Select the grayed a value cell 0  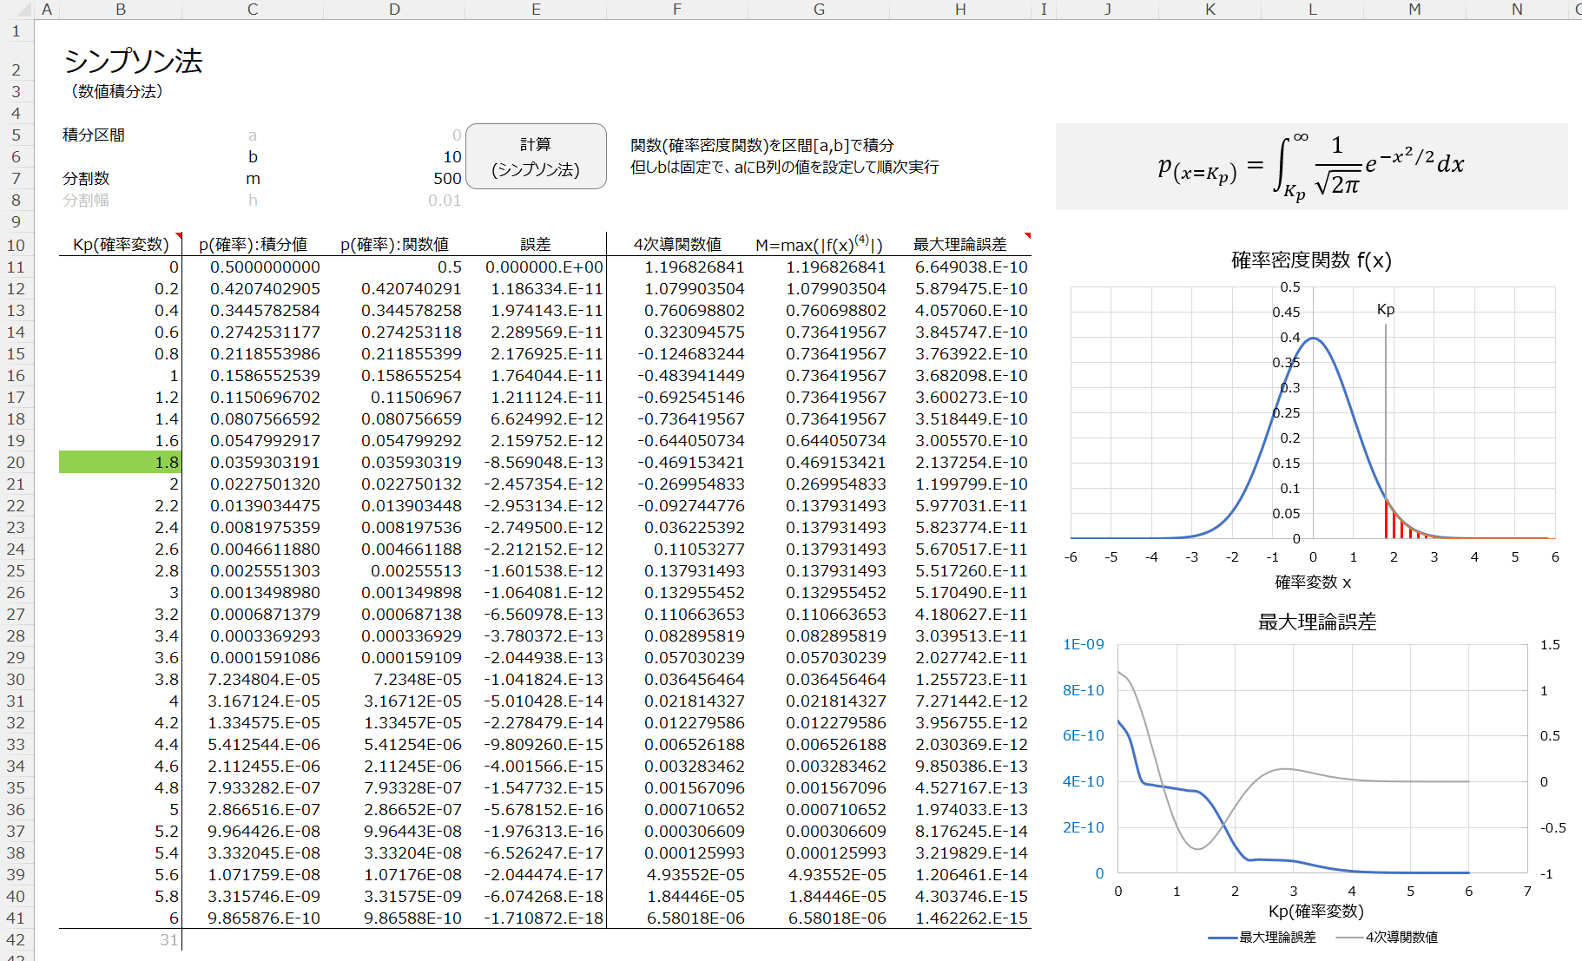394,135
